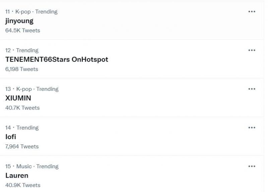Select the XIUMIN trending topic
The width and height of the screenshot is (268, 192).
pos(18,98)
